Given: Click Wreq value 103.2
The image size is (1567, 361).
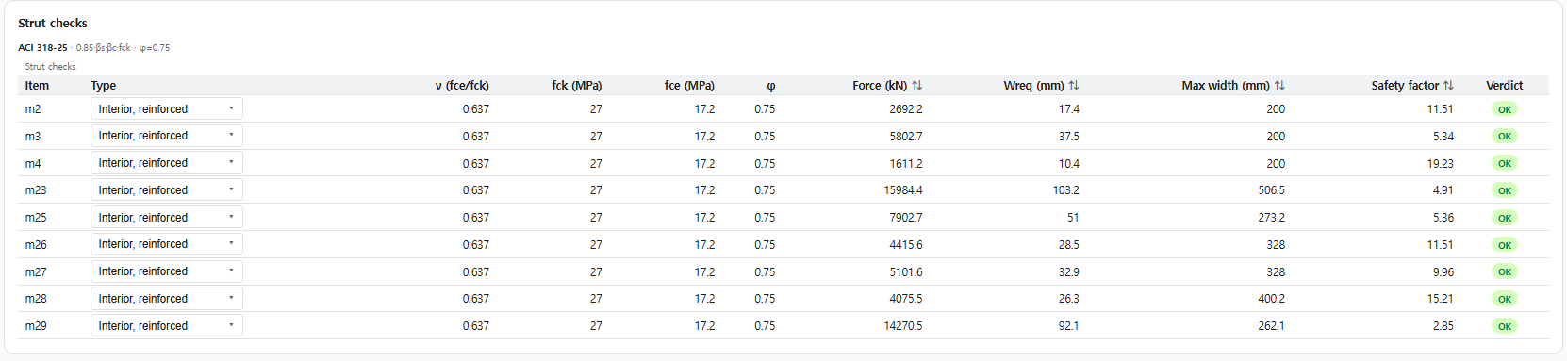Looking at the screenshot, I should point(1066,190).
